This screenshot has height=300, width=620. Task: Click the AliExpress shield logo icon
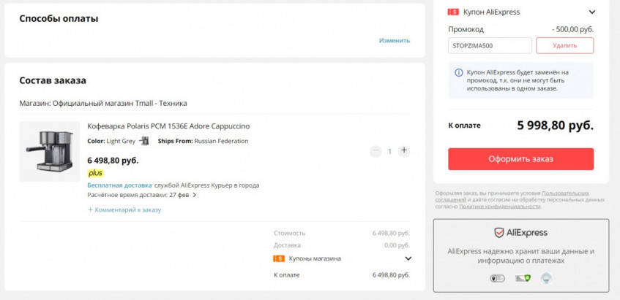(498, 233)
